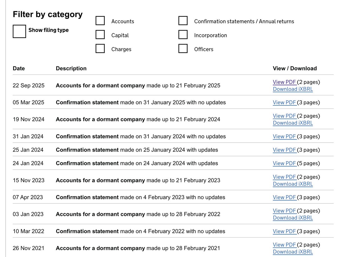
Task: Download iXBRL for 15 Nov 2023 accounts
Action: click(293, 184)
